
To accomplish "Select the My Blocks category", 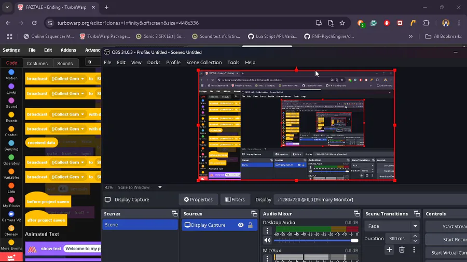I will pyautogui.click(x=11, y=202).
